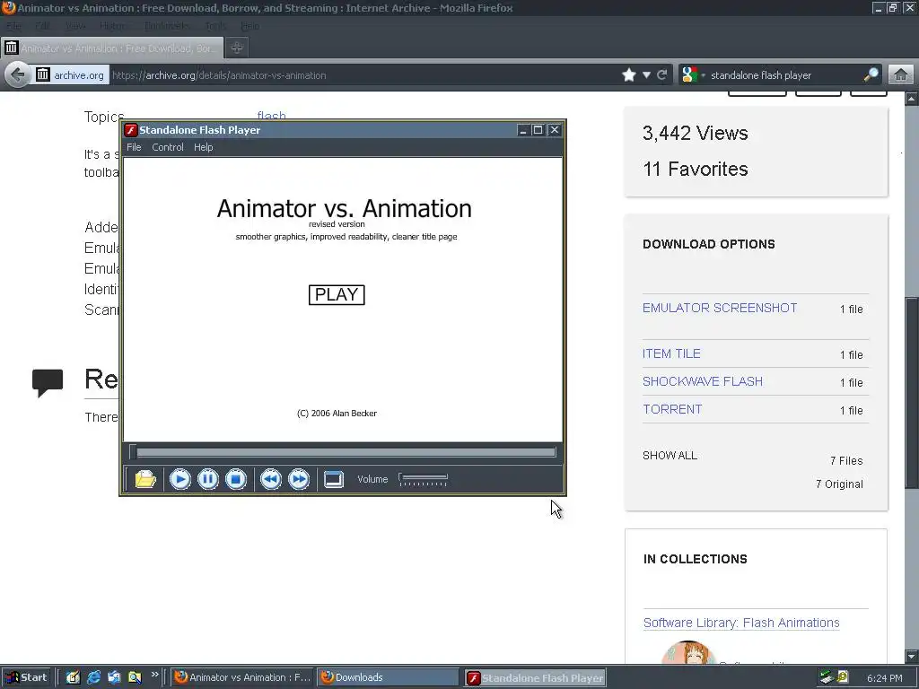The width and height of the screenshot is (919, 689).
Task: Go back with the Firefox back arrow
Action: [x=18, y=75]
